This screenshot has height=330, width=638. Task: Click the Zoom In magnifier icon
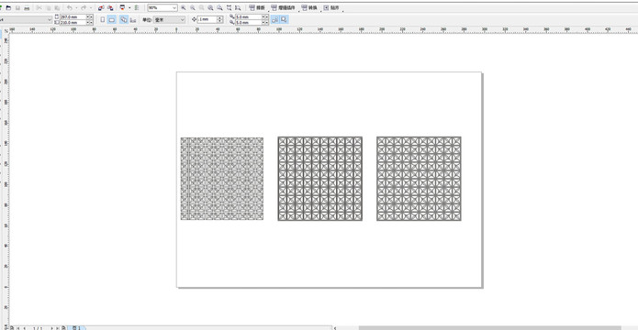pyautogui.click(x=184, y=7)
